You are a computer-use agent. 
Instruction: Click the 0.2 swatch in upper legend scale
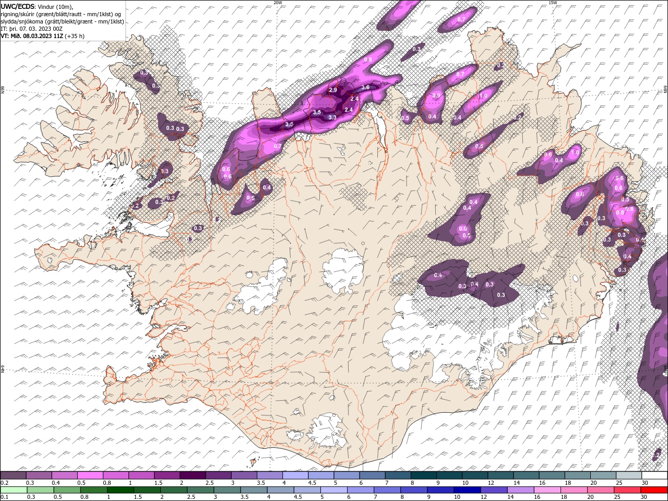(14, 475)
